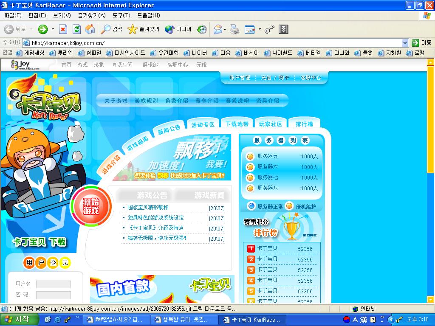Select server 服务器七 entry
Image resolution: width=435 pixels, height=326 pixels.
point(282,177)
